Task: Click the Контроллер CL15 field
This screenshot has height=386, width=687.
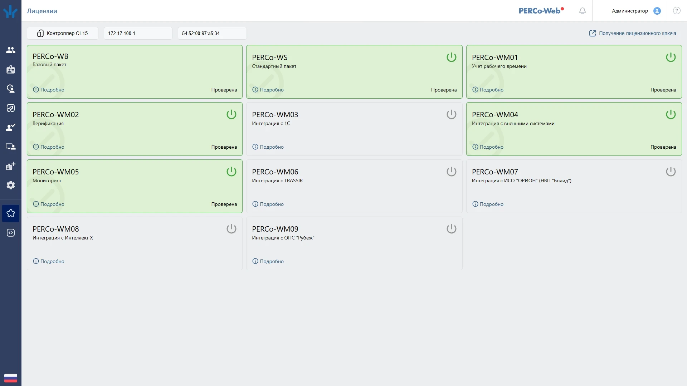Action: [63, 33]
